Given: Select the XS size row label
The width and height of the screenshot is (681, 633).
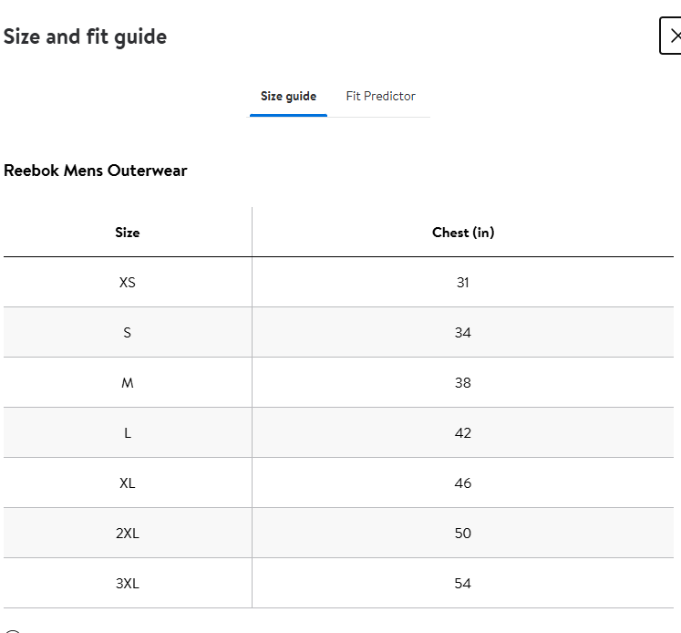Looking at the screenshot, I should (x=128, y=283).
